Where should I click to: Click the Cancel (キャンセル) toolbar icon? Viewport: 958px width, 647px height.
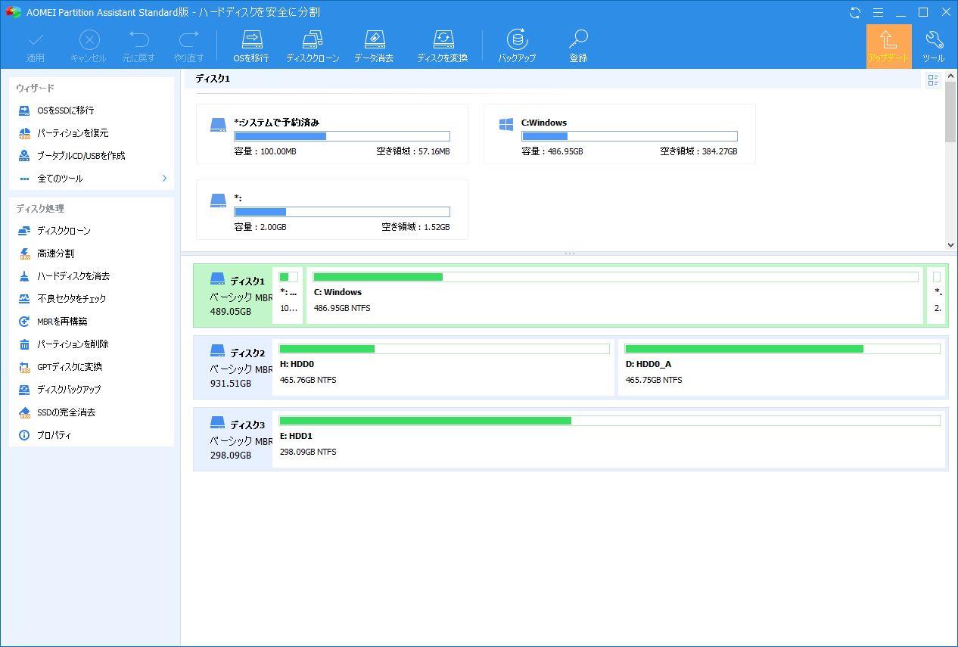point(89,40)
